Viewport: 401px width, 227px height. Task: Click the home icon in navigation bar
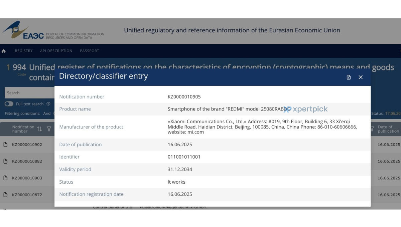click(4, 51)
